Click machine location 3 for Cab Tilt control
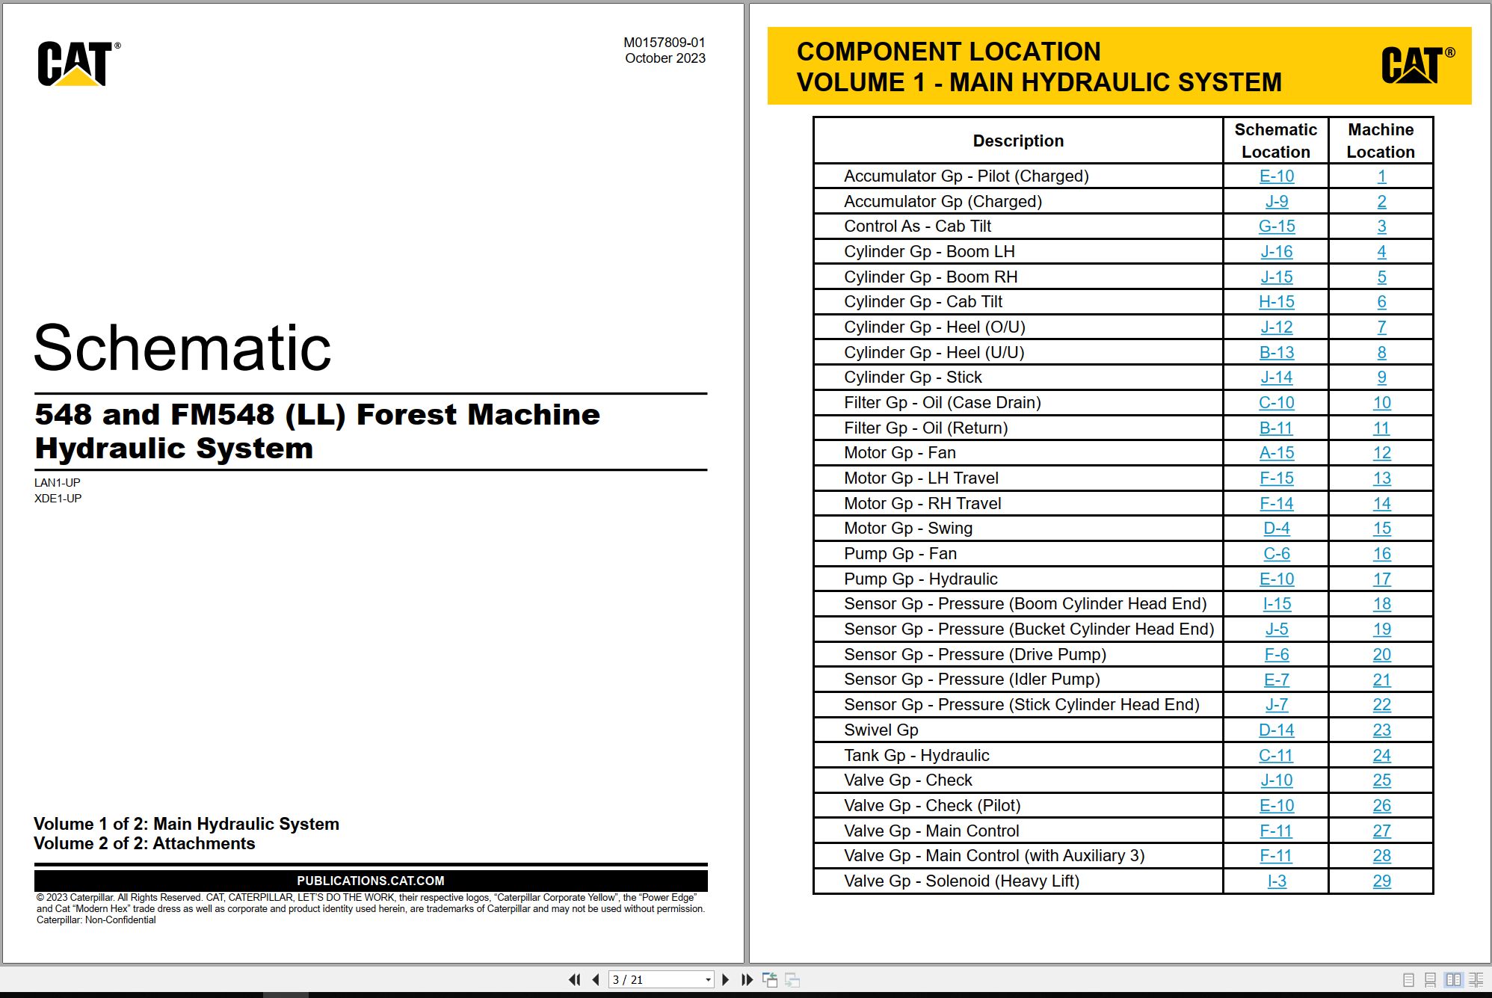This screenshot has width=1492, height=998. tap(1381, 227)
